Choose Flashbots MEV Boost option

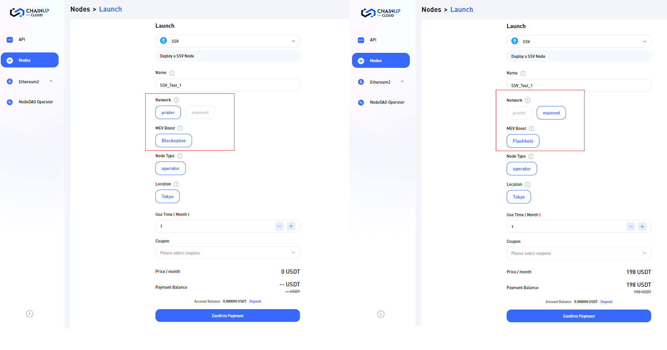[523, 141]
